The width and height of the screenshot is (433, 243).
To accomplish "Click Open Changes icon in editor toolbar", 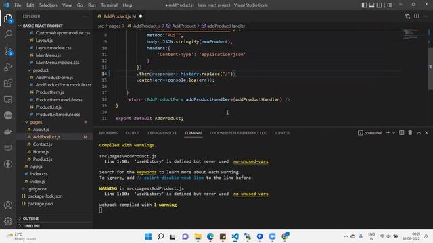I will pyautogui.click(x=407, y=16).
